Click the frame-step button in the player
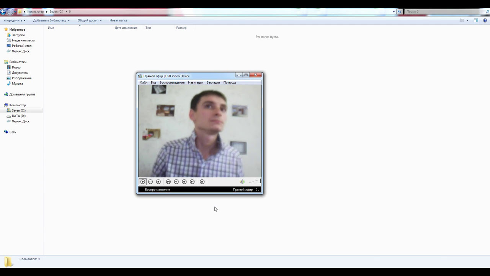 tap(202, 182)
